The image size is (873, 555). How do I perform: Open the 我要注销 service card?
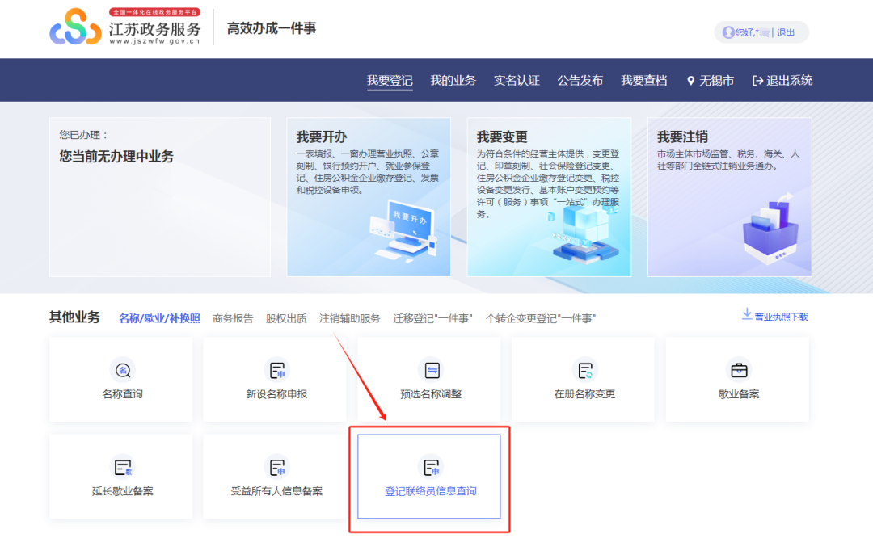pos(729,197)
